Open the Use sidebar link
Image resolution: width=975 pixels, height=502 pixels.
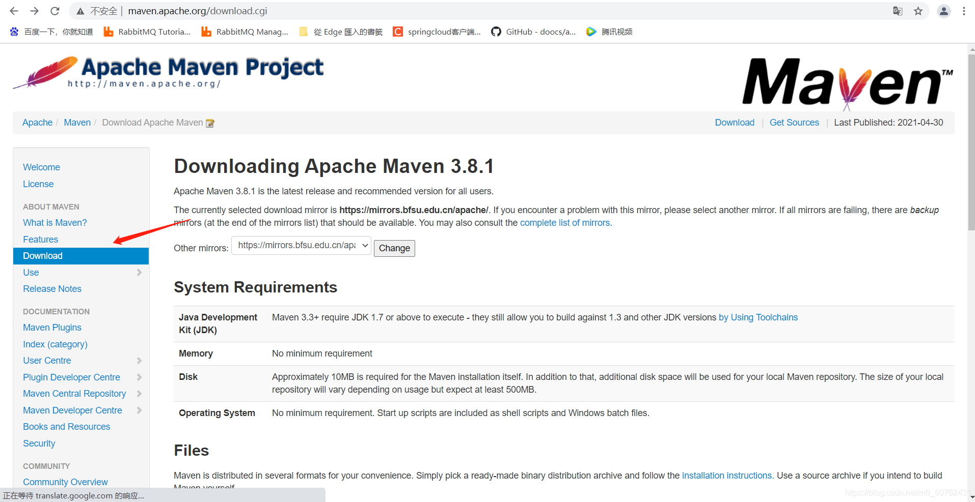(31, 273)
